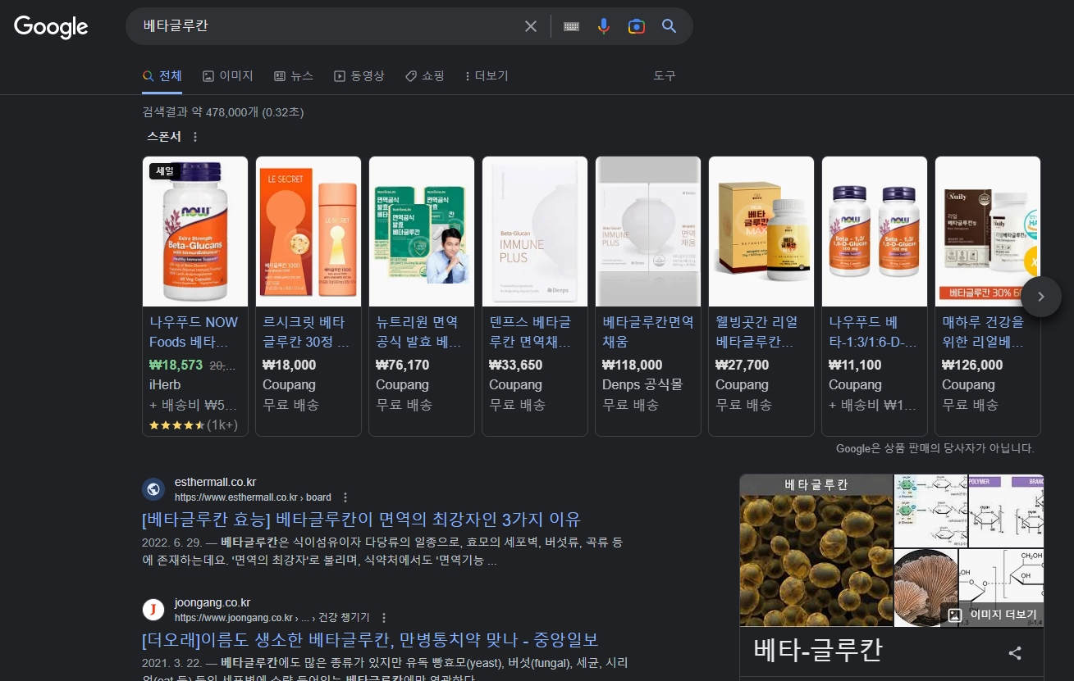Open the 중앙일보 만병통치약 맞나 article result
Viewport: 1074px width, 681px height.
click(370, 640)
